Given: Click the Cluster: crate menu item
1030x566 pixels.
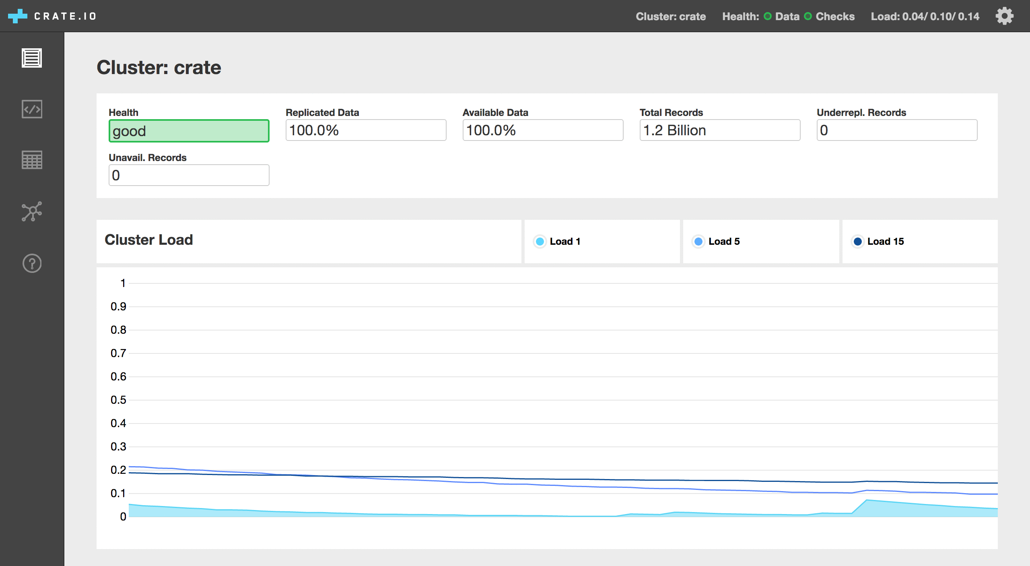Looking at the screenshot, I should pos(671,15).
